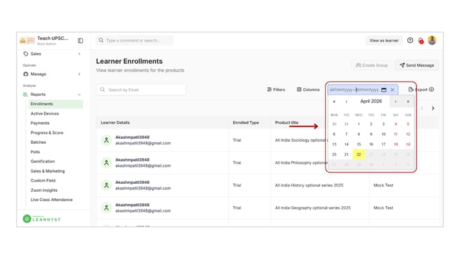The height and width of the screenshot is (259, 460).
Task: Click the Create Group button
Action: point(371,65)
